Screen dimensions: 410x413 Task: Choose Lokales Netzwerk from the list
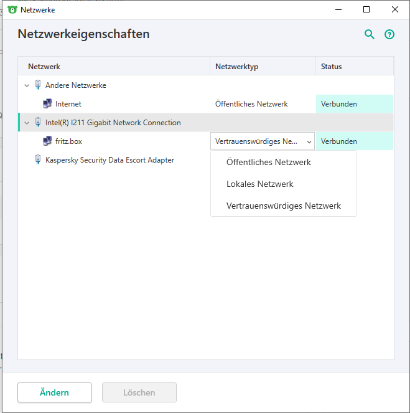click(260, 184)
